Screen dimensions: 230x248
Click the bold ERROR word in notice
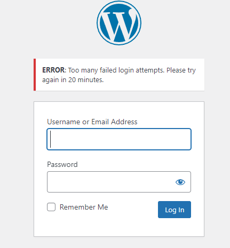tap(53, 70)
